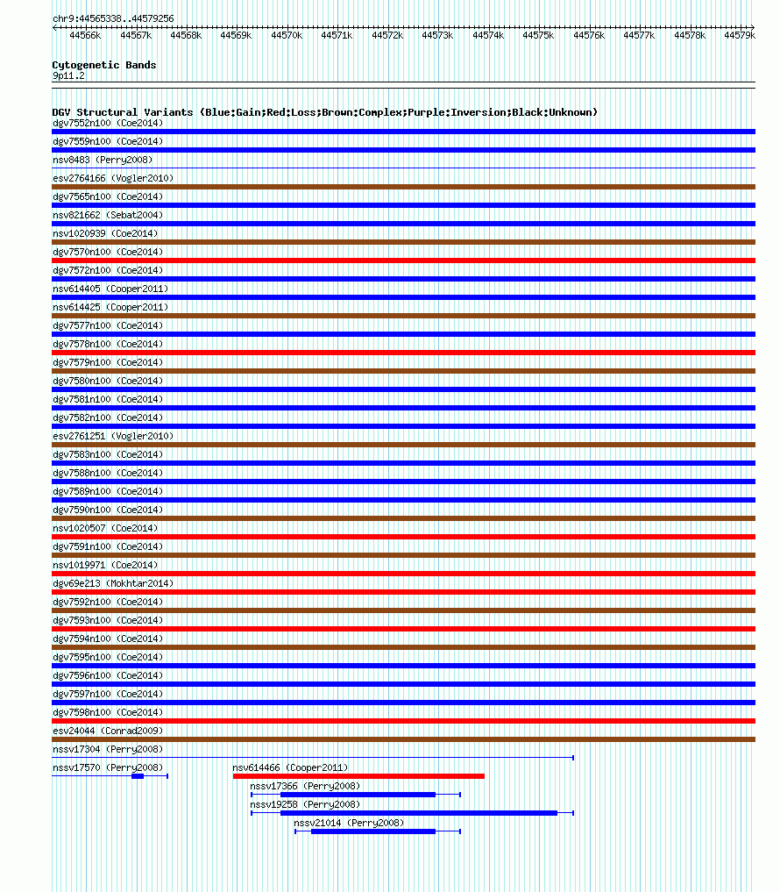Select dgv7570n100 (Coe2014) loss variant label
780x892 pixels.
point(108,252)
